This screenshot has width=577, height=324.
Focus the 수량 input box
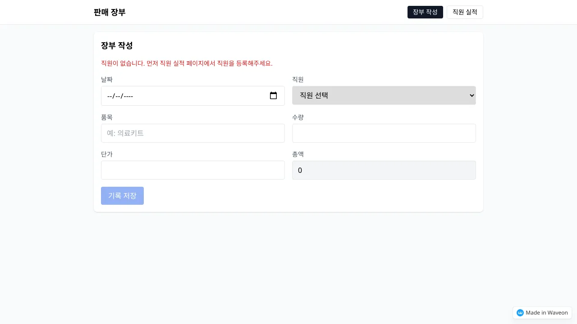point(384,133)
